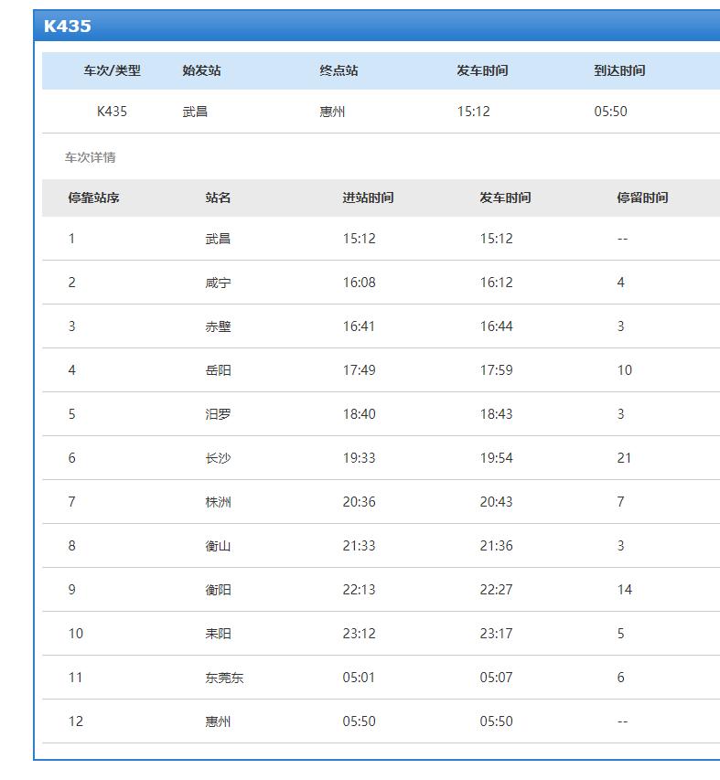Click the arrival time 16:08 for 咸宁
Image resolution: width=720 pixels, height=780 pixels.
pyautogui.click(x=360, y=283)
